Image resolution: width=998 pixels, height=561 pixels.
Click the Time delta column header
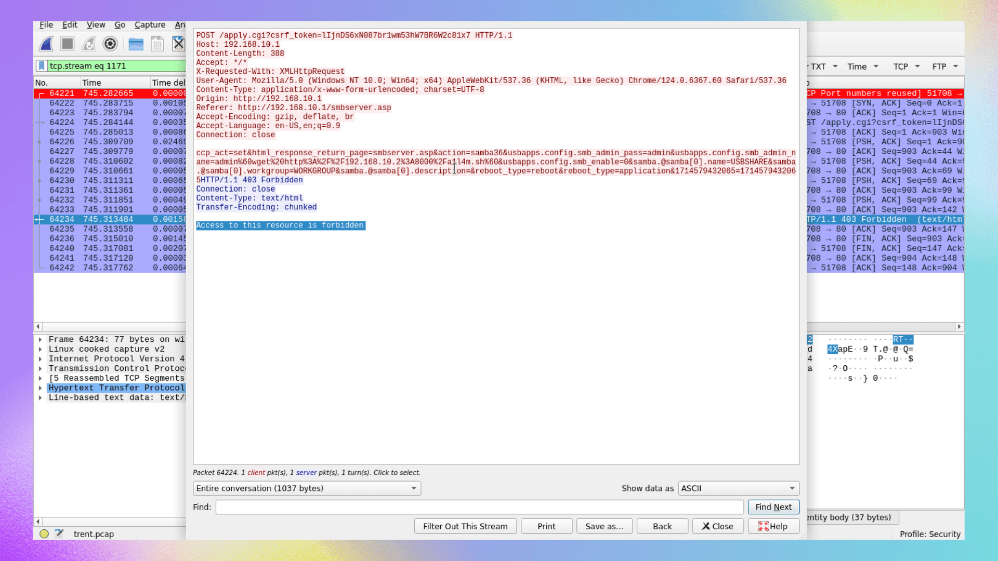tap(168, 83)
